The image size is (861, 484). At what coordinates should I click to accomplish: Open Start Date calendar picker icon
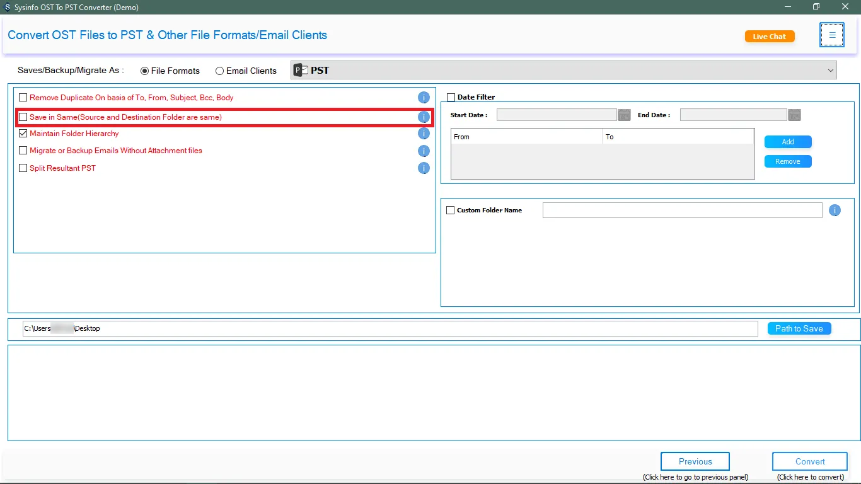click(x=624, y=115)
